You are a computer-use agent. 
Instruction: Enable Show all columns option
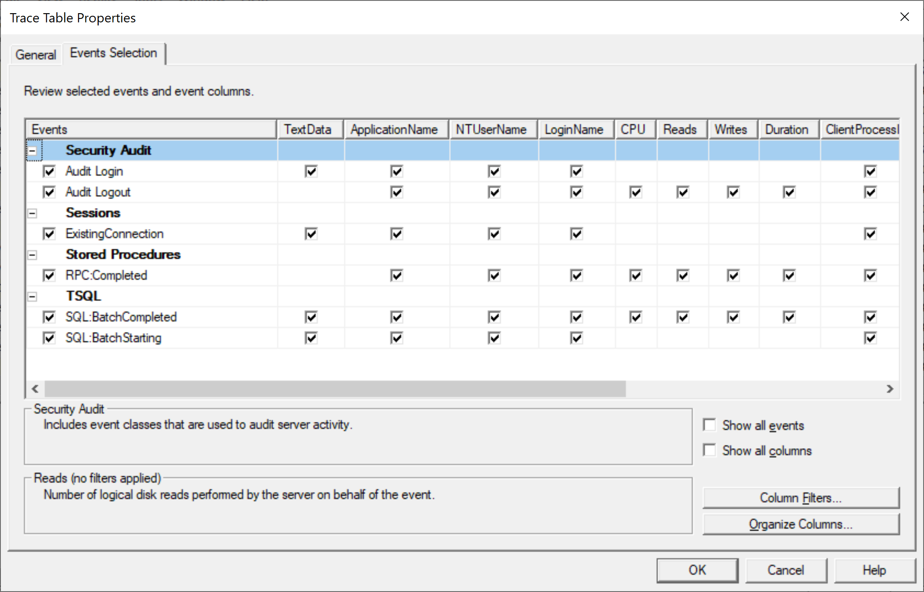709,450
